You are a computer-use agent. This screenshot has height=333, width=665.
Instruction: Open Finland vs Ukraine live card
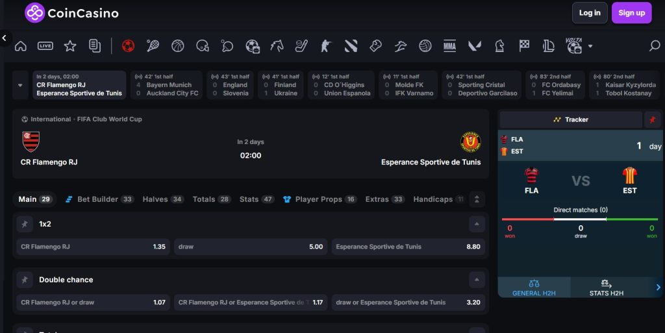(x=281, y=85)
